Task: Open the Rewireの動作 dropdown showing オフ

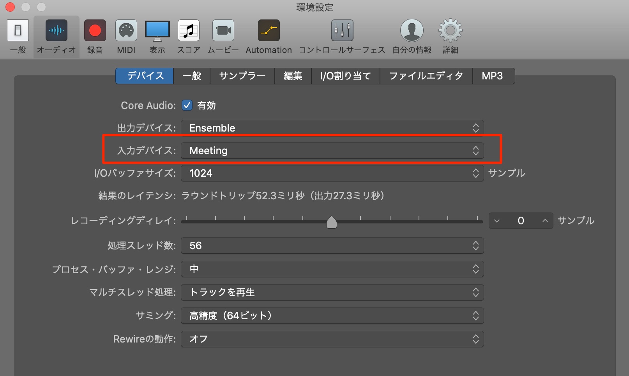Action: [x=332, y=339]
